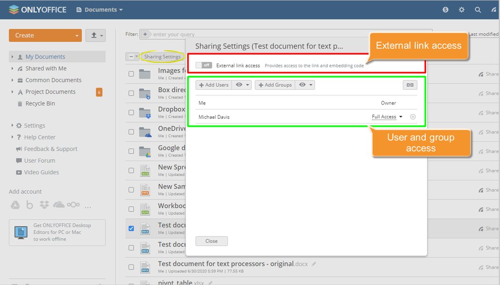Expand the Settings tree node
This screenshot has width=500, height=285.
(12, 125)
